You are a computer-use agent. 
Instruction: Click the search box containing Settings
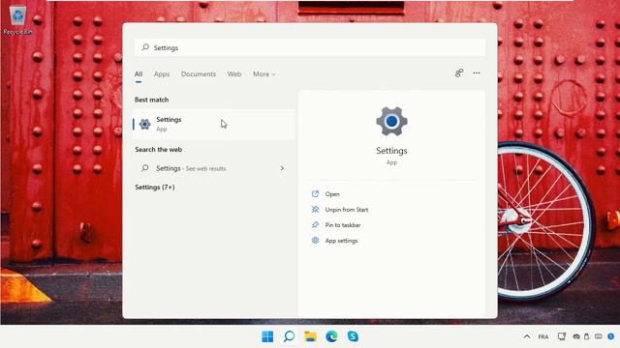tap(310, 47)
